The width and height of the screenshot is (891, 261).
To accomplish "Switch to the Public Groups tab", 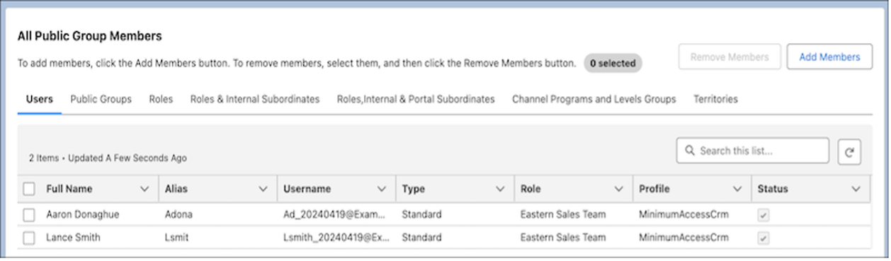I will [x=101, y=100].
